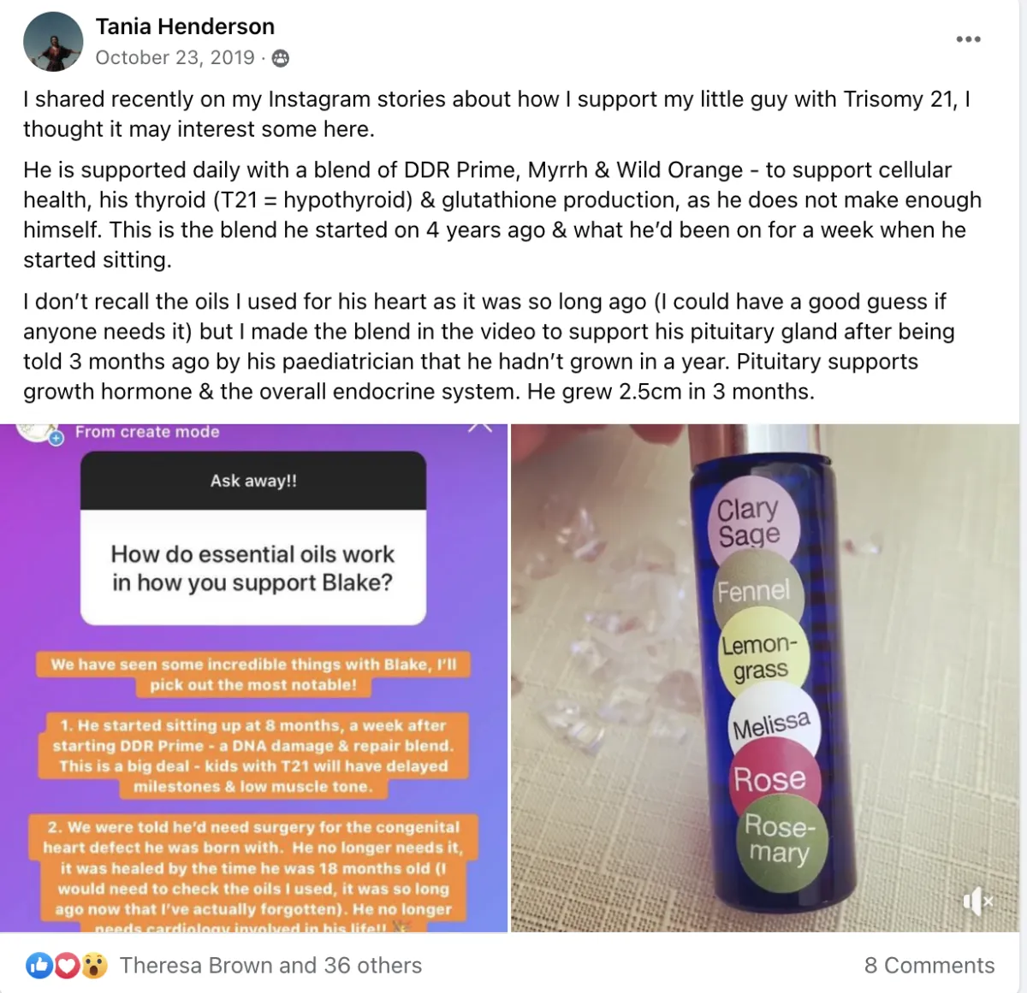Screen dimensions: 1027x993
Task: Click the Wow reaction emoji icon
Action: coord(94,966)
